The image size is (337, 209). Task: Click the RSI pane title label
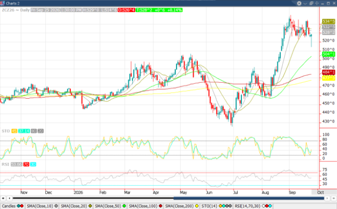tap(5, 164)
